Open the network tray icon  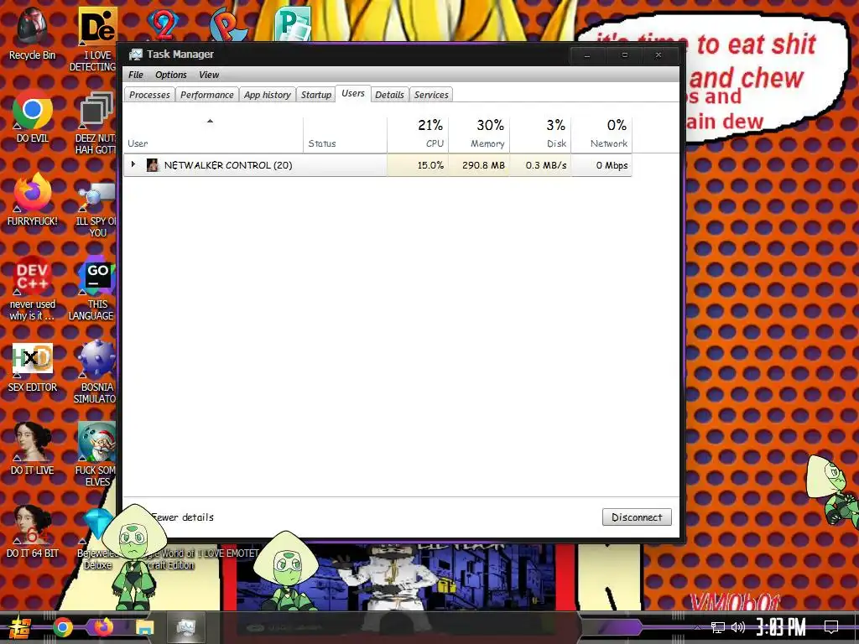717,627
